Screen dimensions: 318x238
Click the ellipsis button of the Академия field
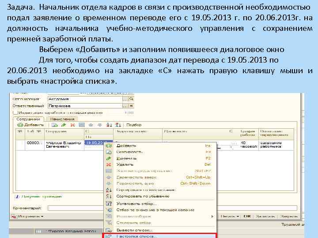click(125, 99)
